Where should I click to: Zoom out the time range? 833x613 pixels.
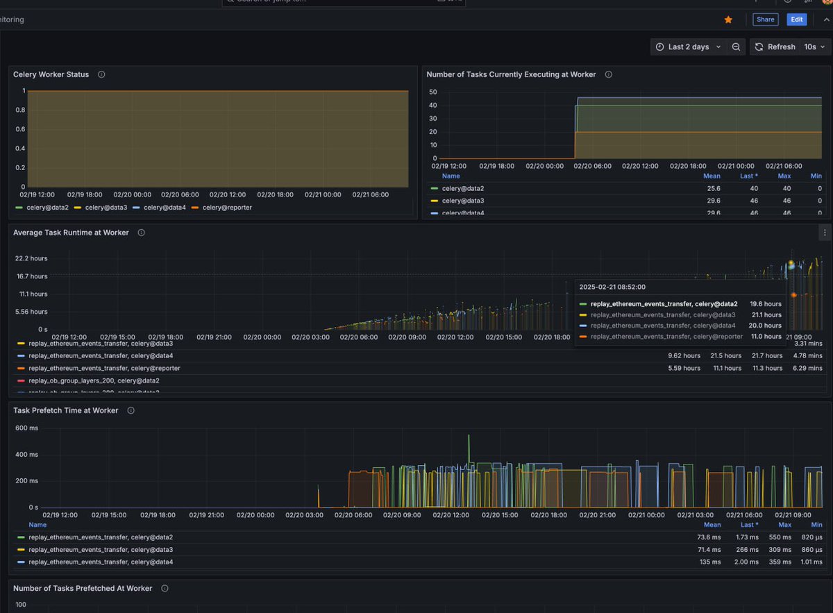coord(736,47)
